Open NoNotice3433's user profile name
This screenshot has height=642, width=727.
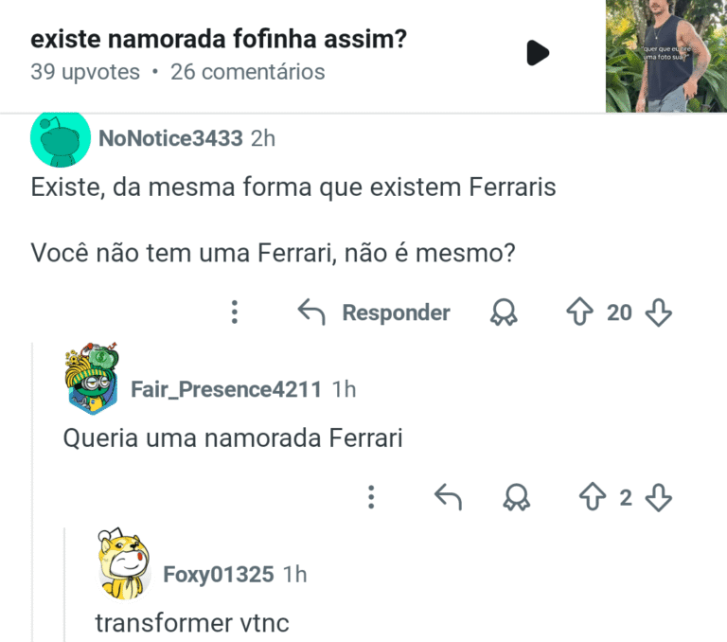coord(170,138)
